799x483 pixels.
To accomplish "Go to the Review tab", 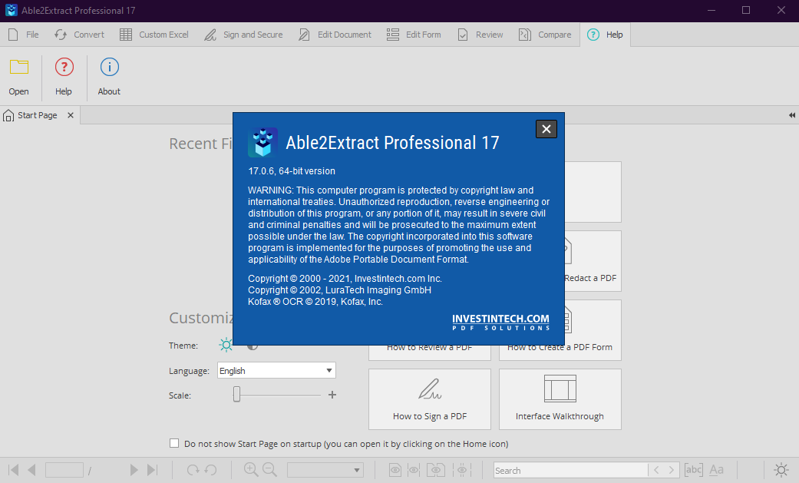I will click(480, 35).
